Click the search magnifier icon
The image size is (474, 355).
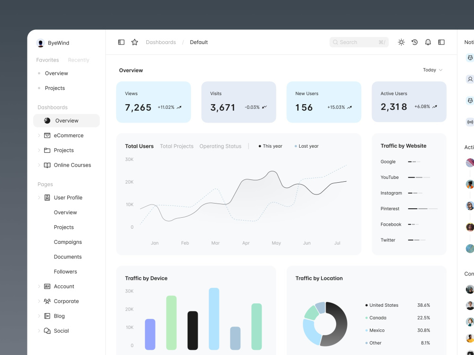pos(335,42)
